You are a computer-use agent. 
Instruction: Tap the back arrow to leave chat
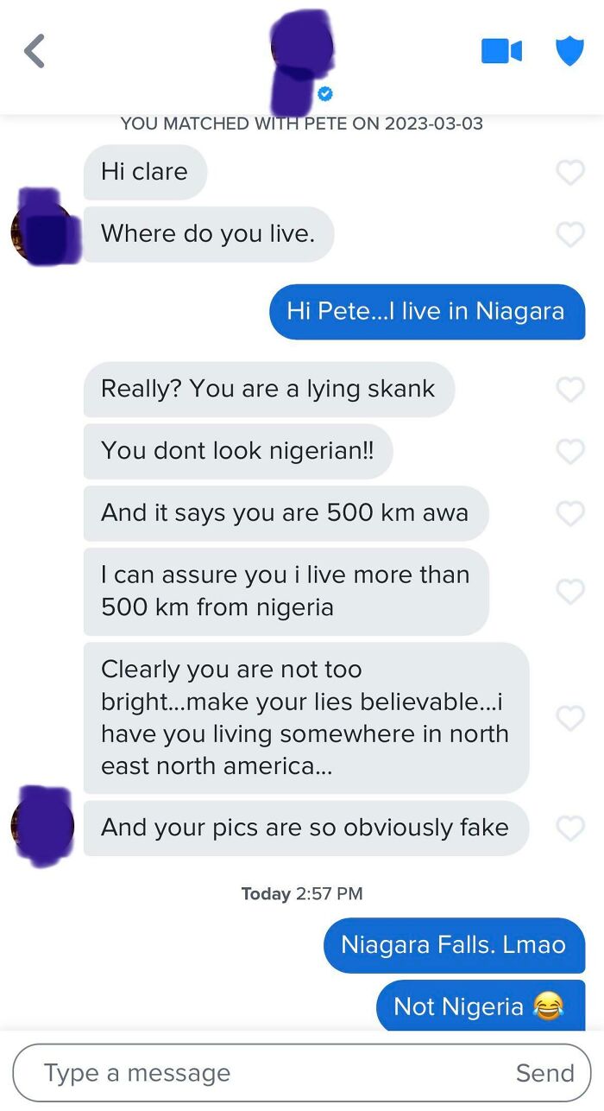(x=33, y=50)
